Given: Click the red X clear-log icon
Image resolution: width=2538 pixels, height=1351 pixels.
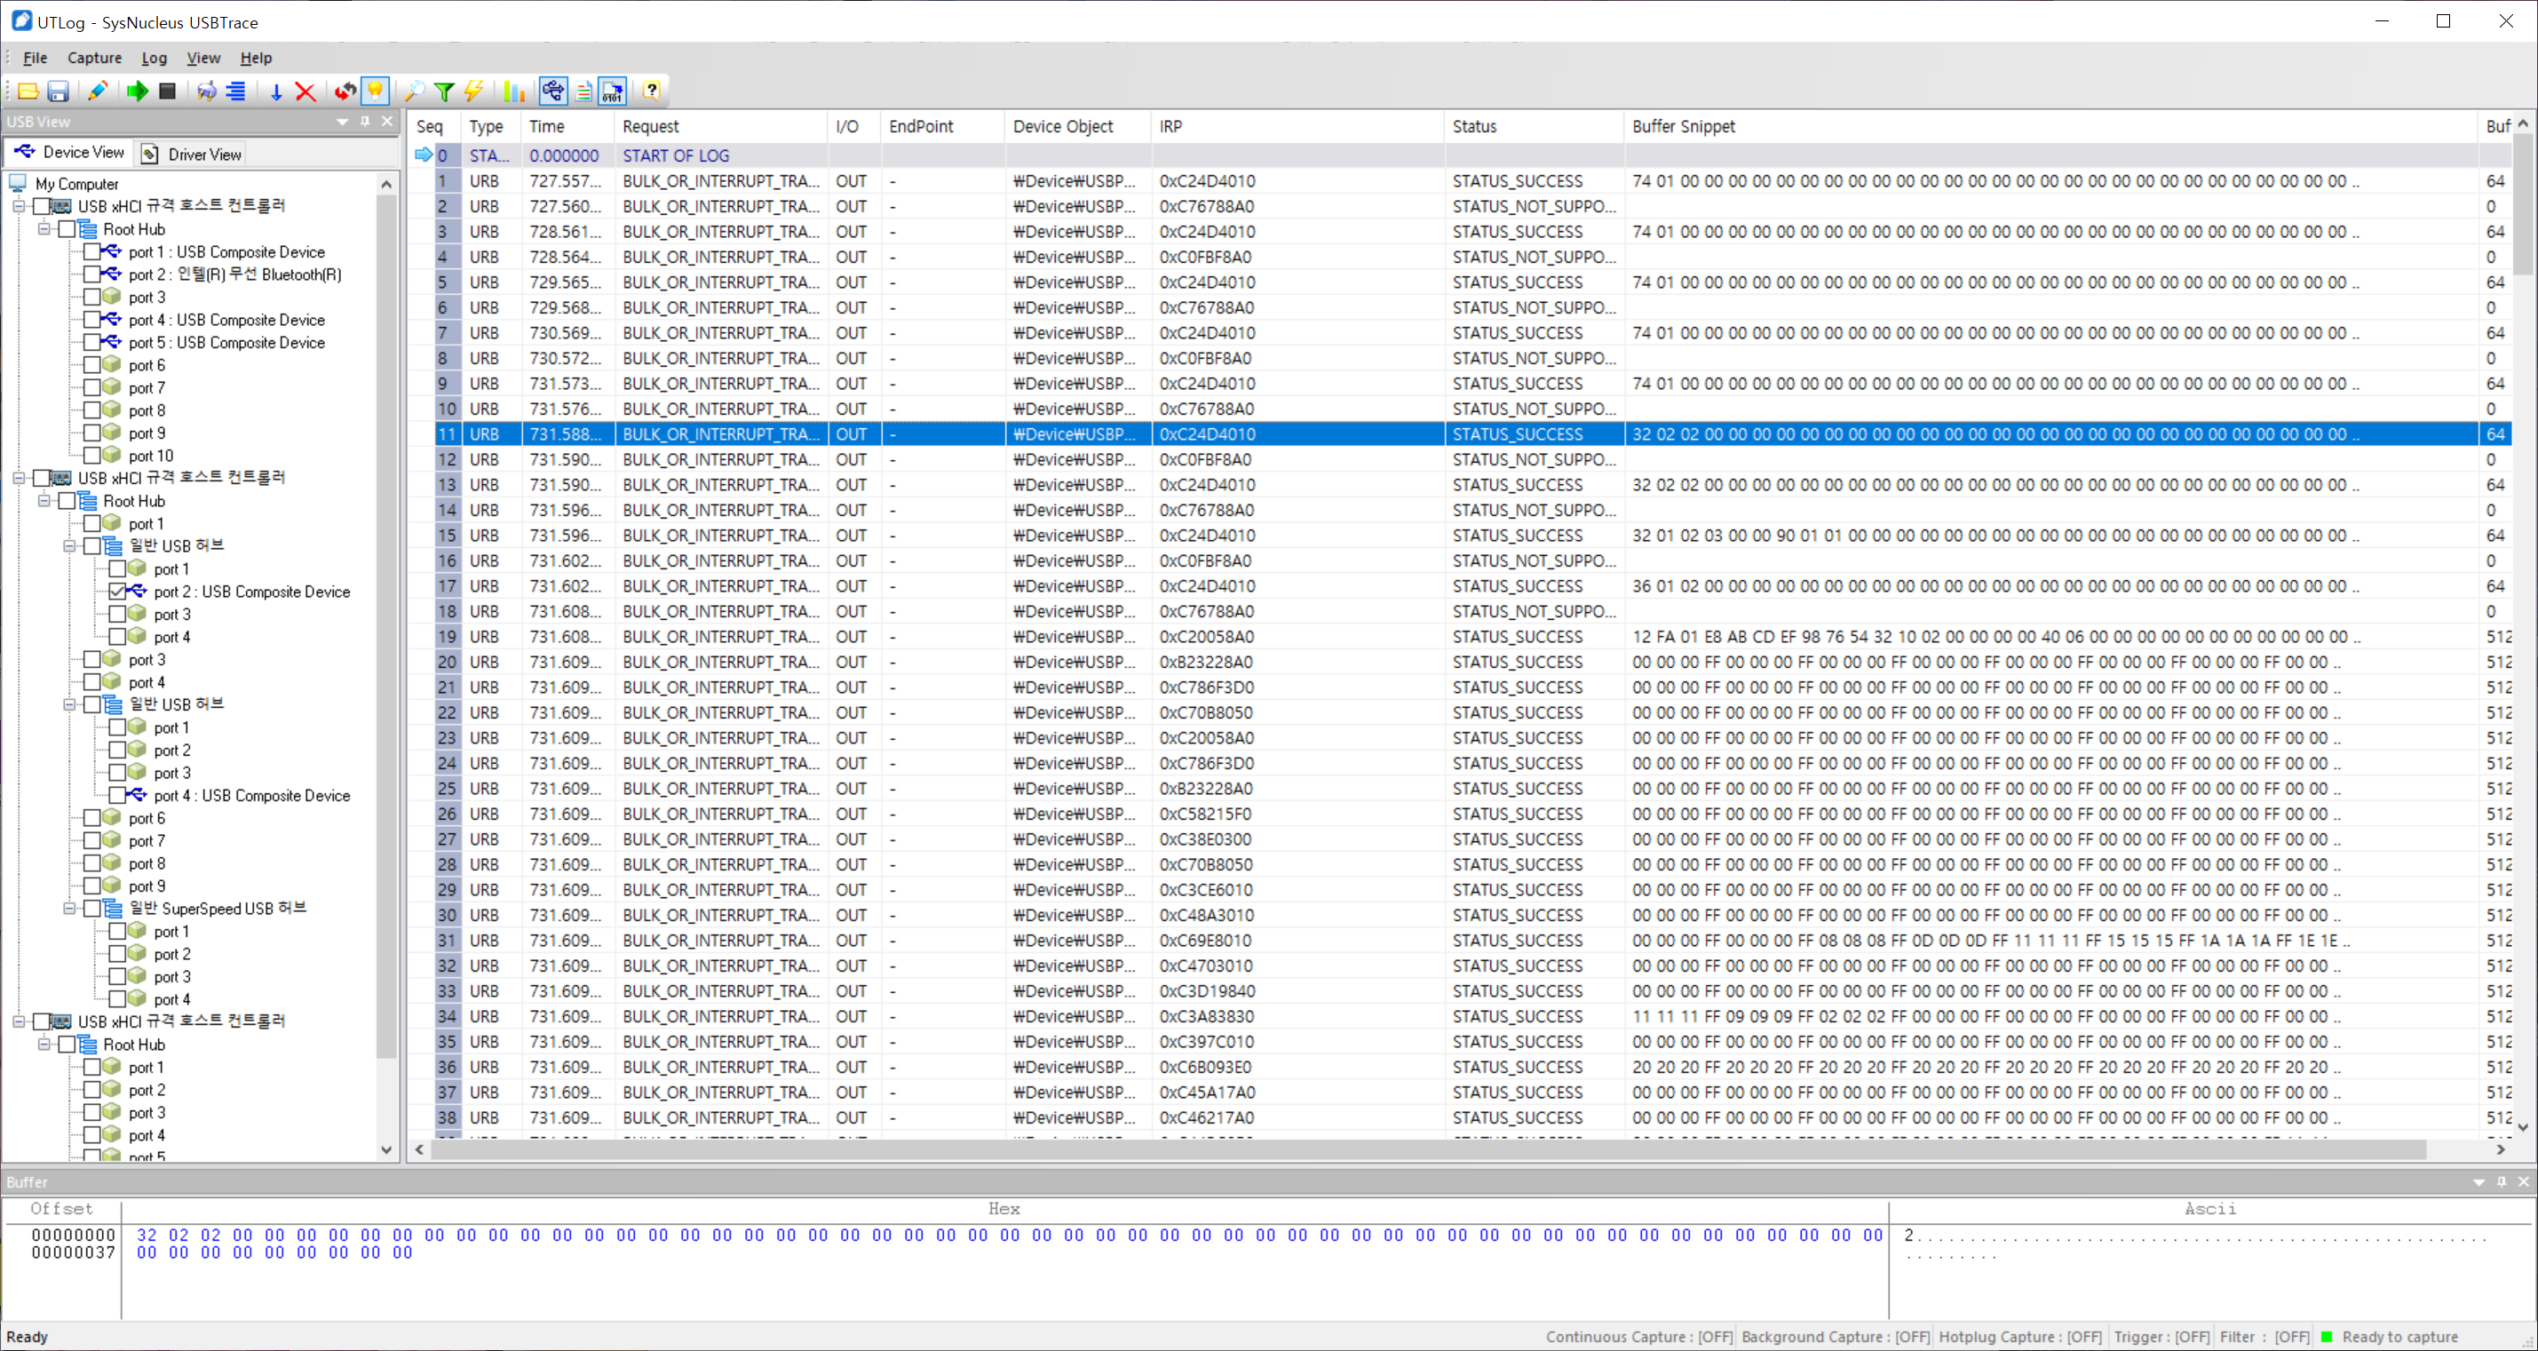Looking at the screenshot, I should [305, 91].
